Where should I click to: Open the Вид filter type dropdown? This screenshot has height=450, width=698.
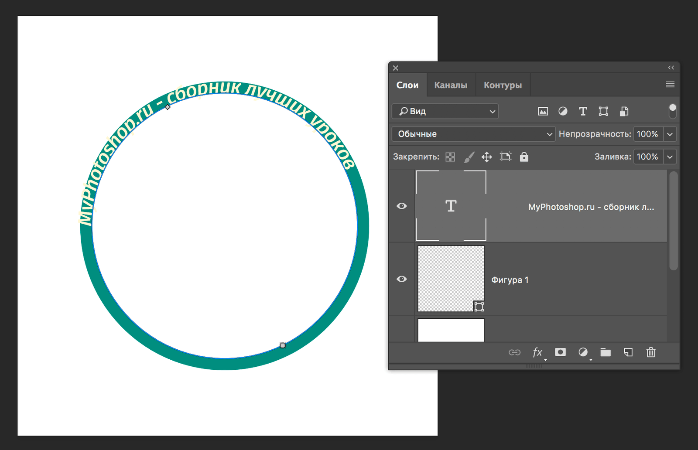445,111
